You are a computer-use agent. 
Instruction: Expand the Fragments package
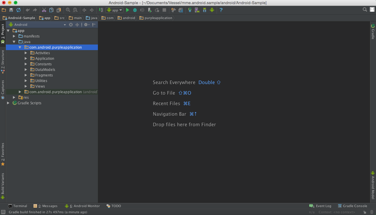coord(26,75)
